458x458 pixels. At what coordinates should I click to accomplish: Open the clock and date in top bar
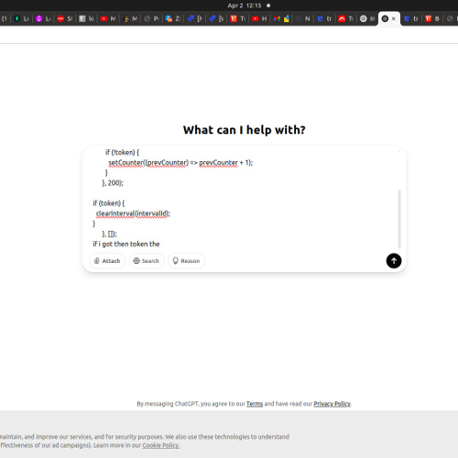245,5
